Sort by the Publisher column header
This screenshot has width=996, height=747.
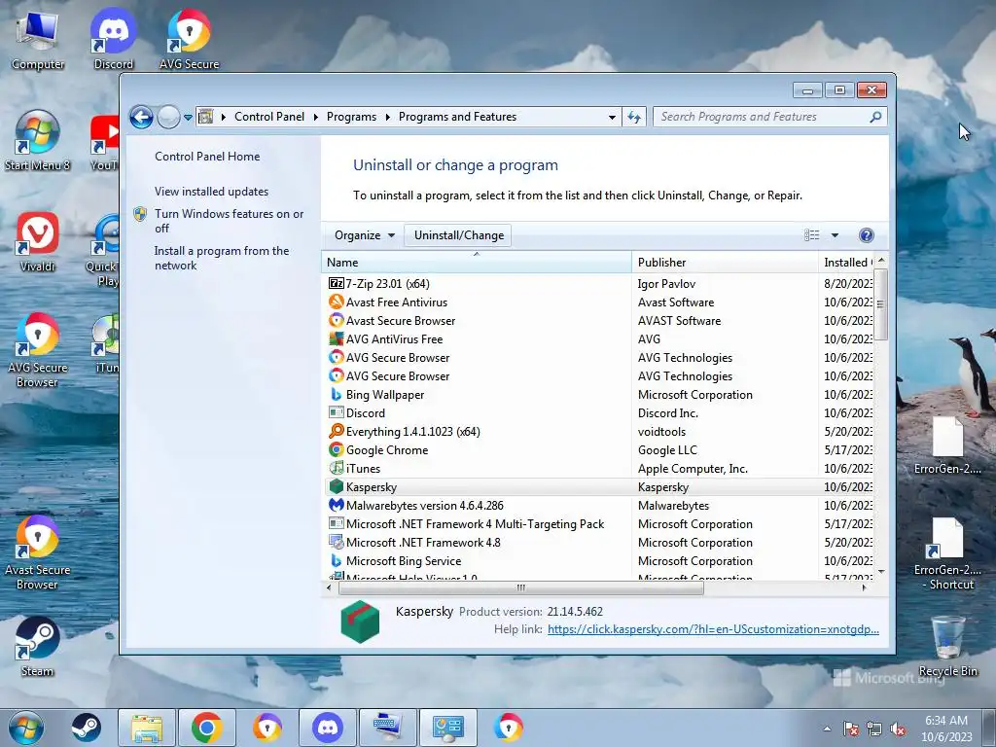(x=725, y=263)
